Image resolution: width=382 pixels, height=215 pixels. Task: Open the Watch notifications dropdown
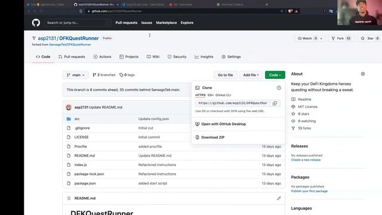pyautogui.click(x=310, y=38)
